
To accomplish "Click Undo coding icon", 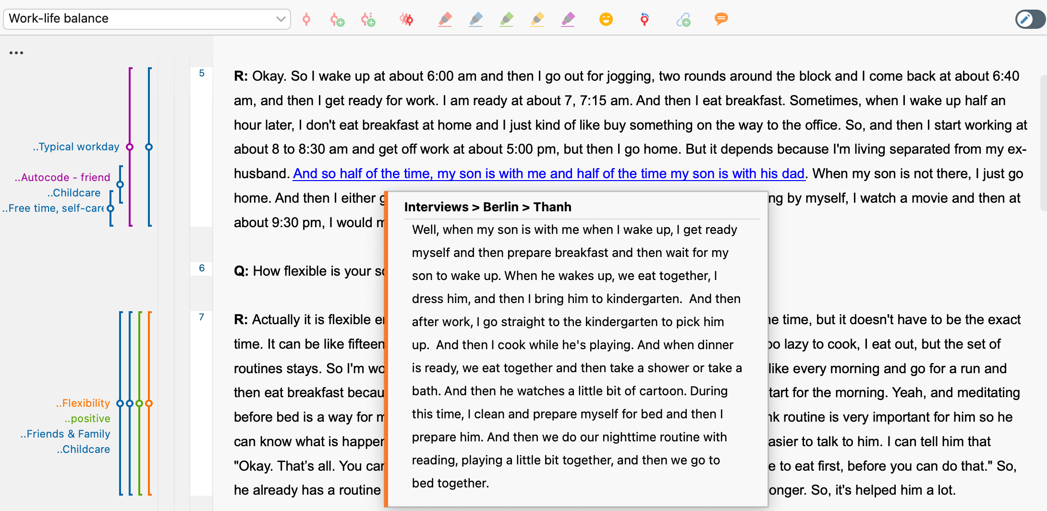I will point(645,19).
